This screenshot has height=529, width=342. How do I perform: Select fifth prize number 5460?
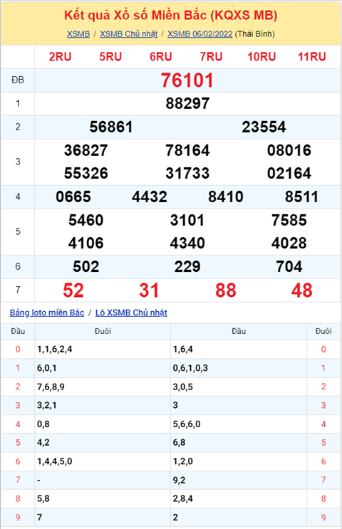[x=86, y=220]
